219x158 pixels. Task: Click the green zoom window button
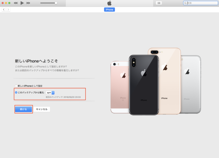(9, 3)
